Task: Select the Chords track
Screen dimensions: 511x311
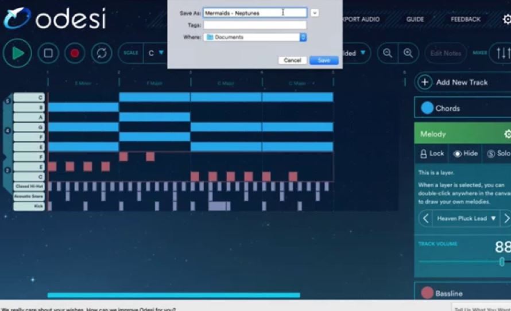Action: point(463,107)
